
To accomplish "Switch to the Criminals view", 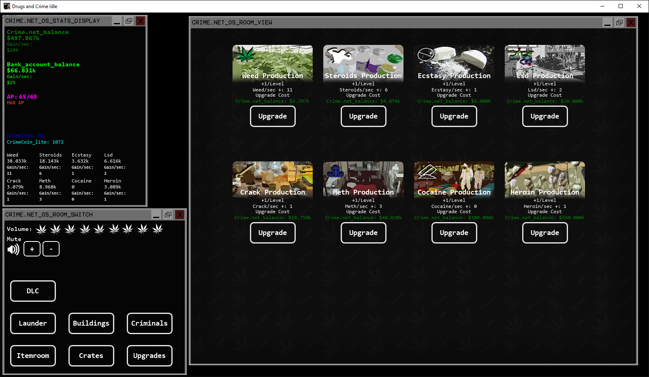I will (x=149, y=323).
